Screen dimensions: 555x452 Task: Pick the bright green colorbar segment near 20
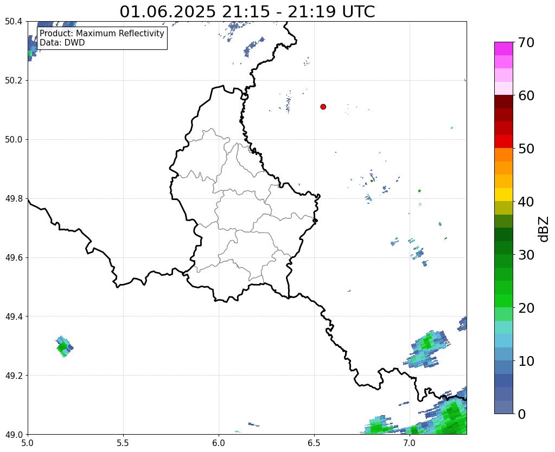503,301
